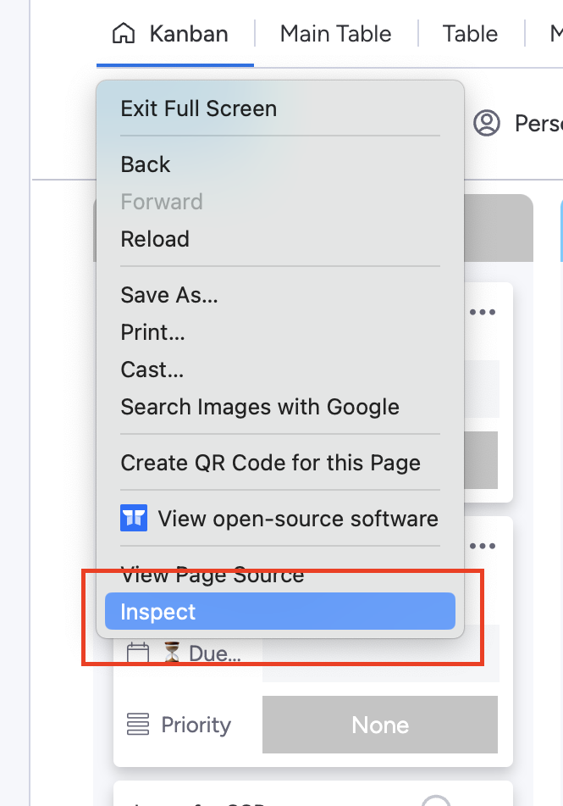Switch to the Table tab
563x806 pixels.
(x=470, y=34)
